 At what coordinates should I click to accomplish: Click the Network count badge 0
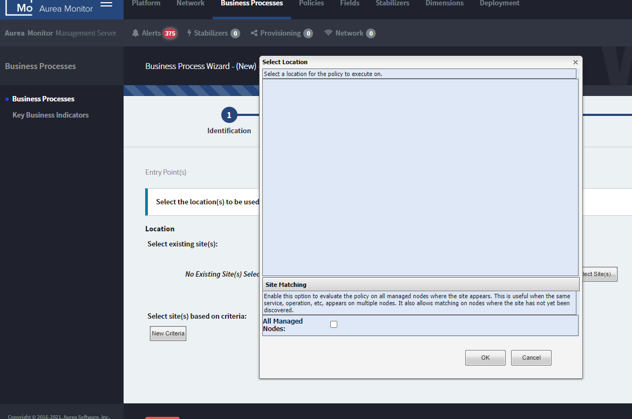pyautogui.click(x=371, y=33)
